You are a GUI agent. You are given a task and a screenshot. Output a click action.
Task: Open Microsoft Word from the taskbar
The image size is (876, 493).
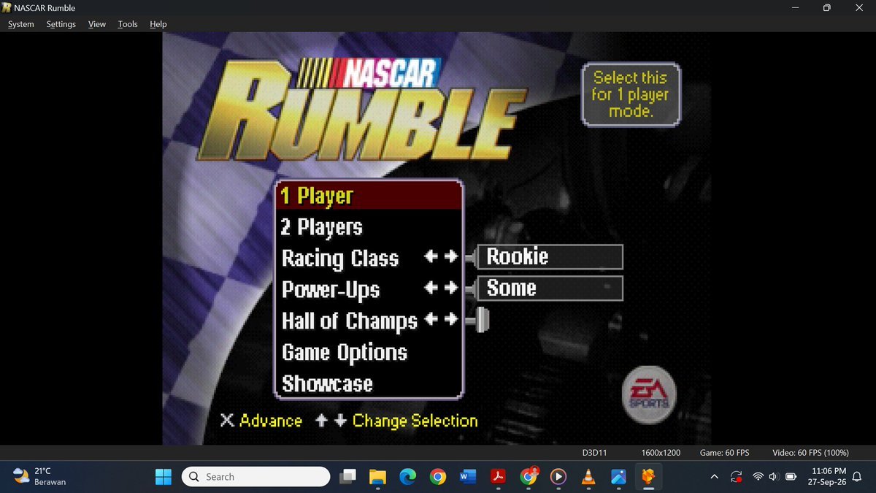[x=467, y=477]
